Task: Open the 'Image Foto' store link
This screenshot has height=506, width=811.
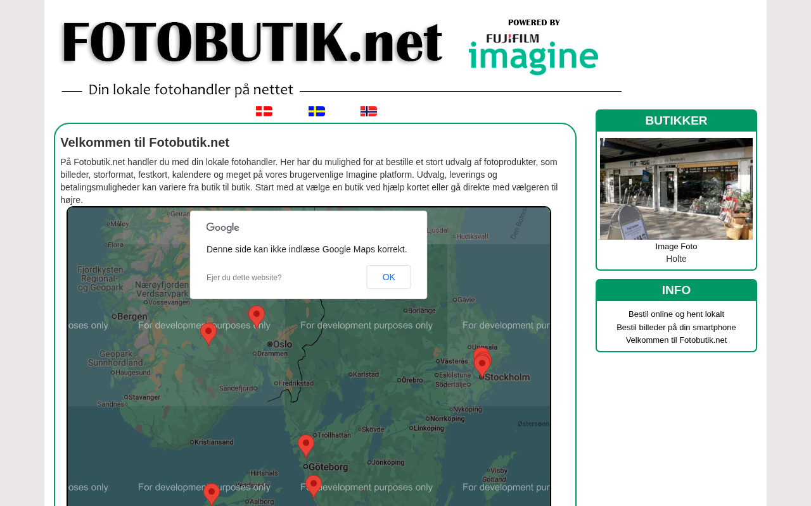Action: tap(676, 247)
